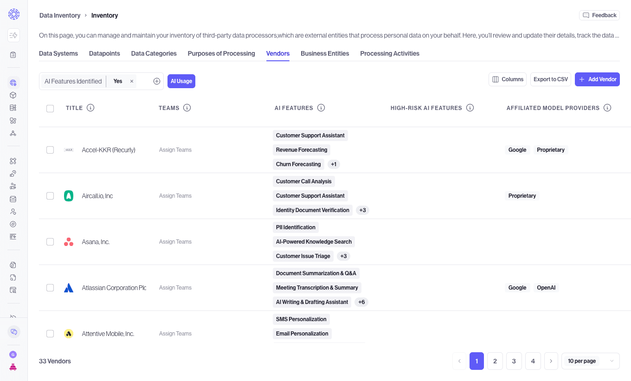Image resolution: width=631 pixels, height=381 pixels.
Task: Assign Teams for Accel-KKR (Recurly)
Action: click(175, 150)
